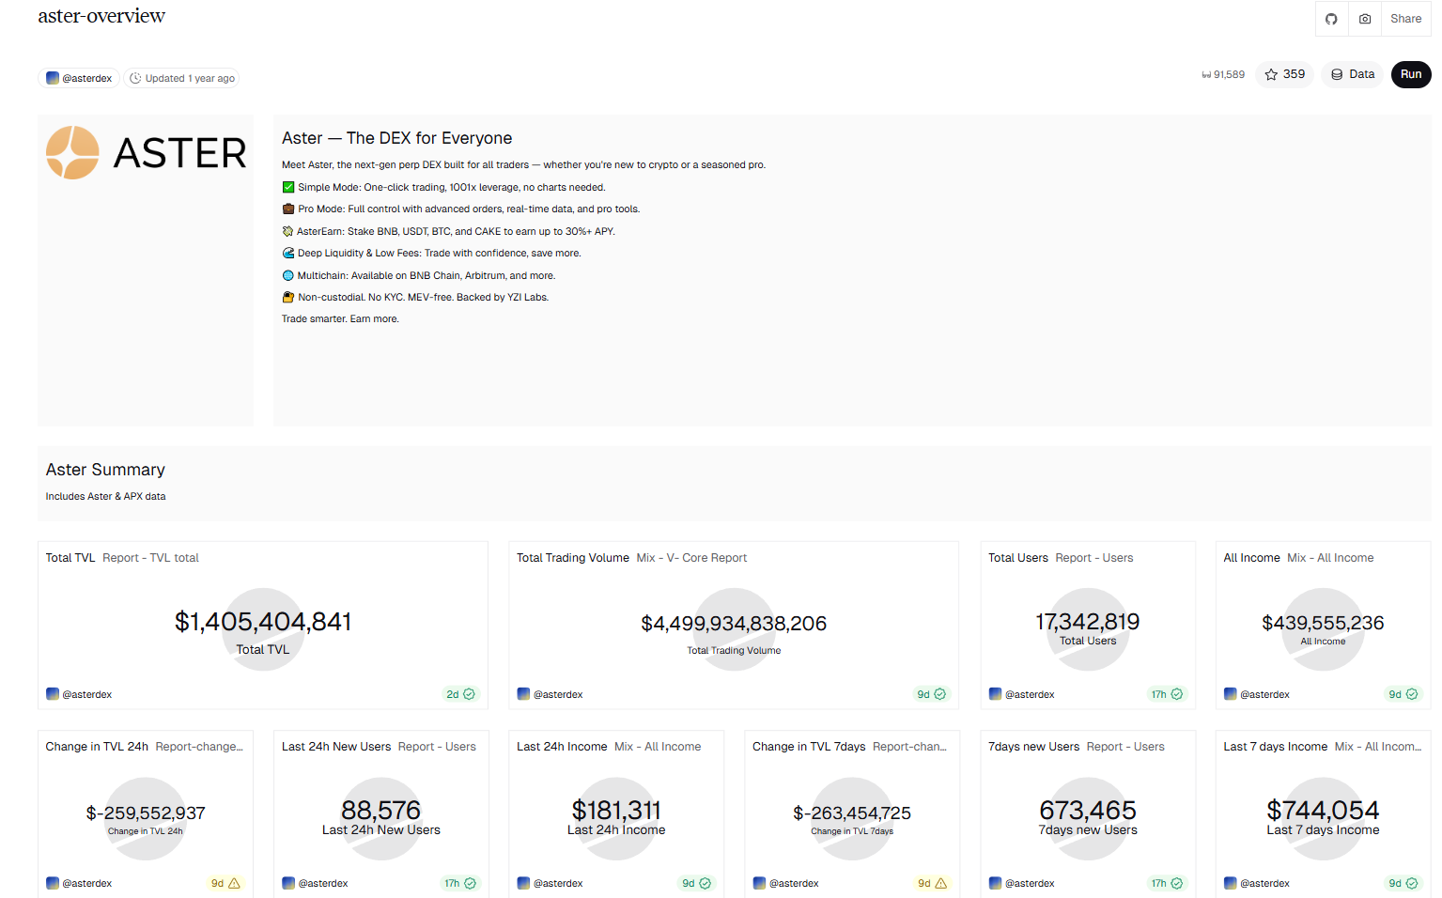
Task: Click the 'Deep Liquidity & Low Fees' line
Action: [x=431, y=253]
